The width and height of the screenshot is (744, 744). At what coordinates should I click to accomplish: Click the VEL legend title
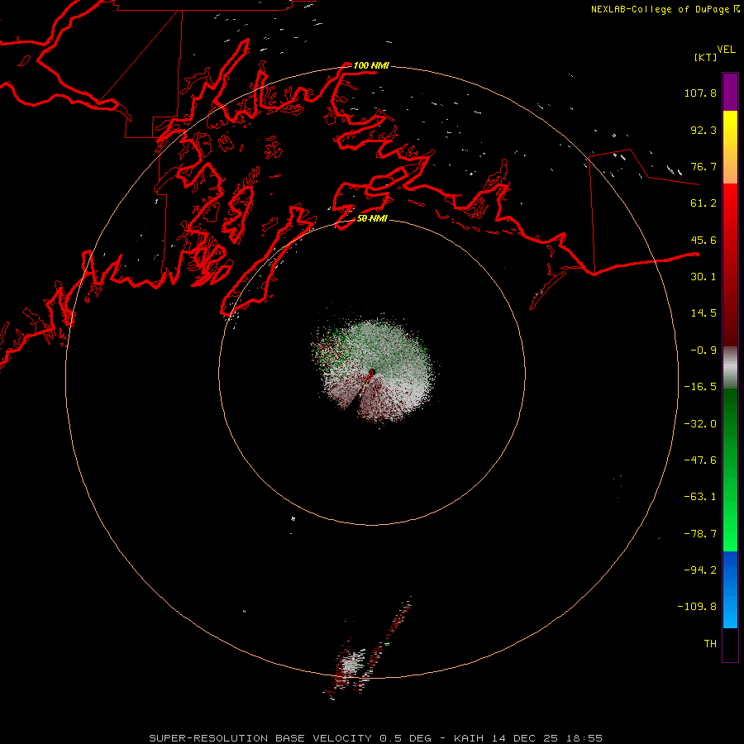tap(726, 50)
